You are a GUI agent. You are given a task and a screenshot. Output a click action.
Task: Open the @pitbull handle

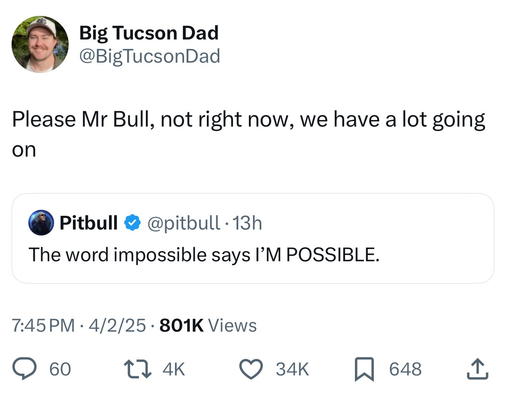184,223
